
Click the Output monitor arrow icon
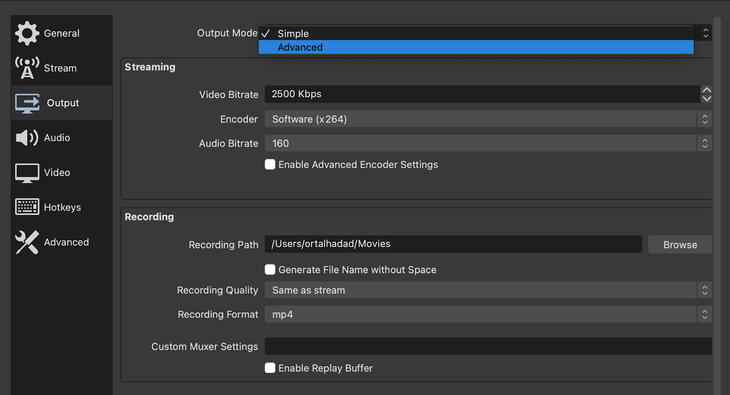pyautogui.click(x=27, y=103)
